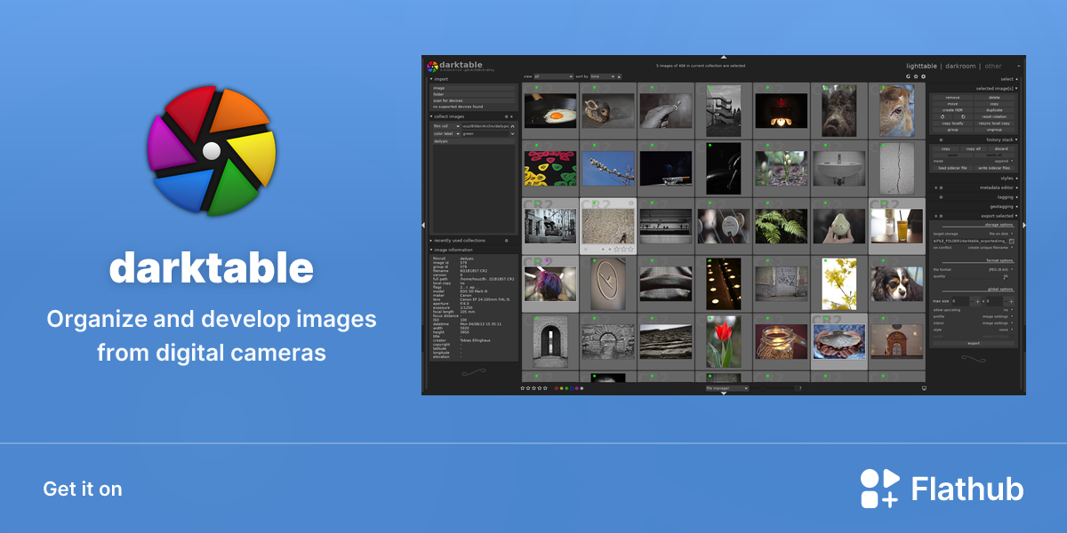This screenshot has width=1067, height=533.
Task: Click display profile icon in bottom bar
Action: [924, 388]
